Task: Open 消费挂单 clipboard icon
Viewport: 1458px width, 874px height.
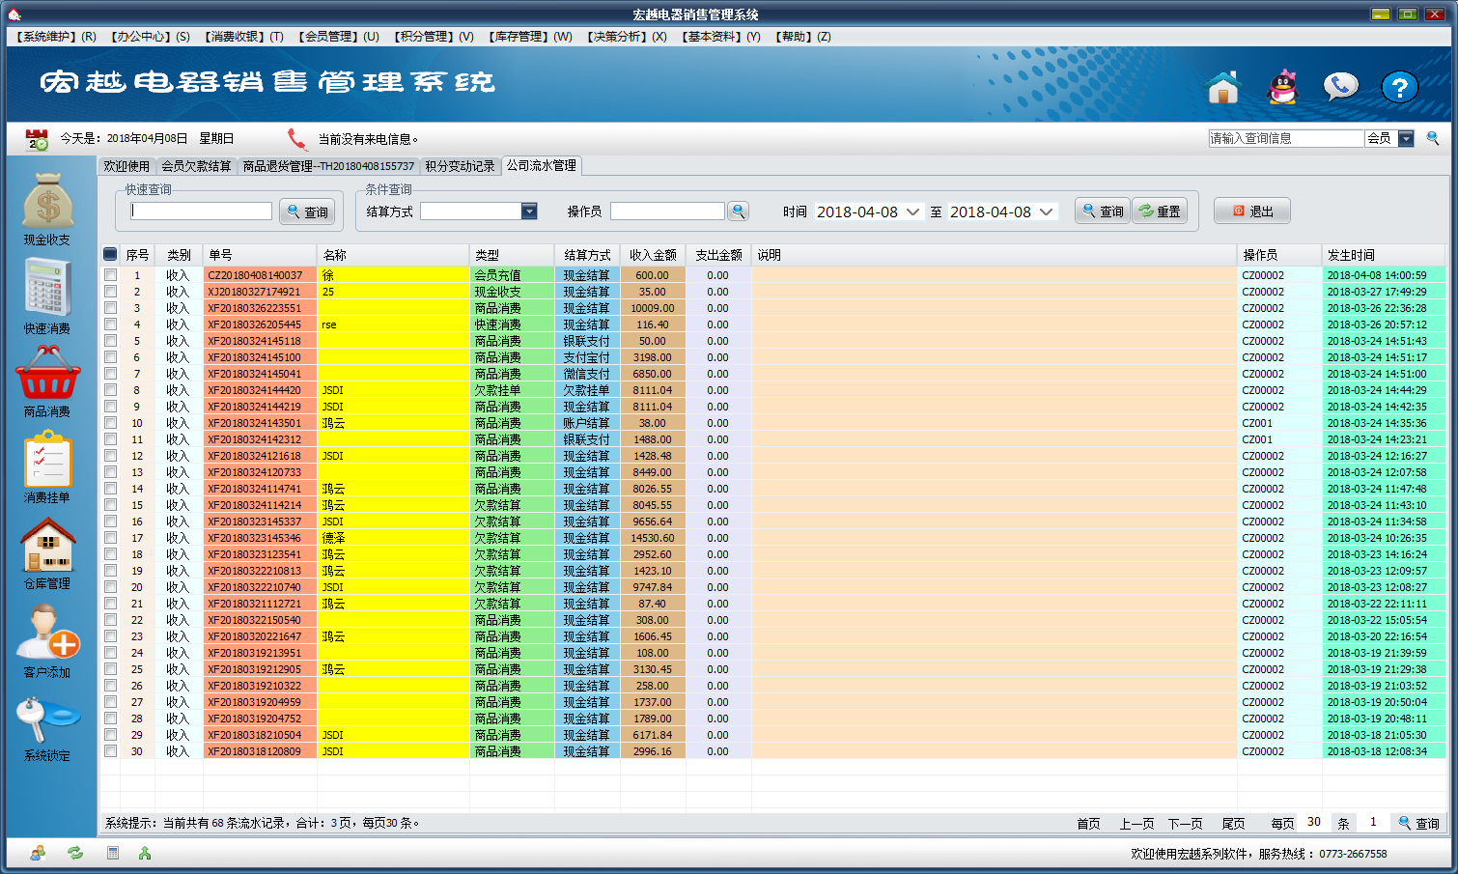Action: [x=47, y=460]
